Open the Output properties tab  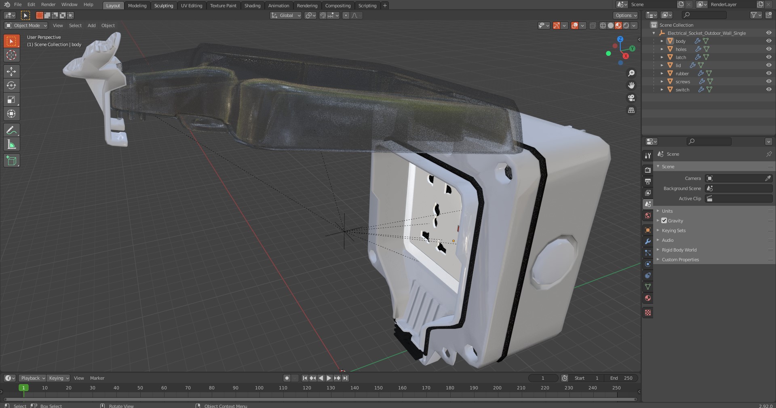click(648, 182)
